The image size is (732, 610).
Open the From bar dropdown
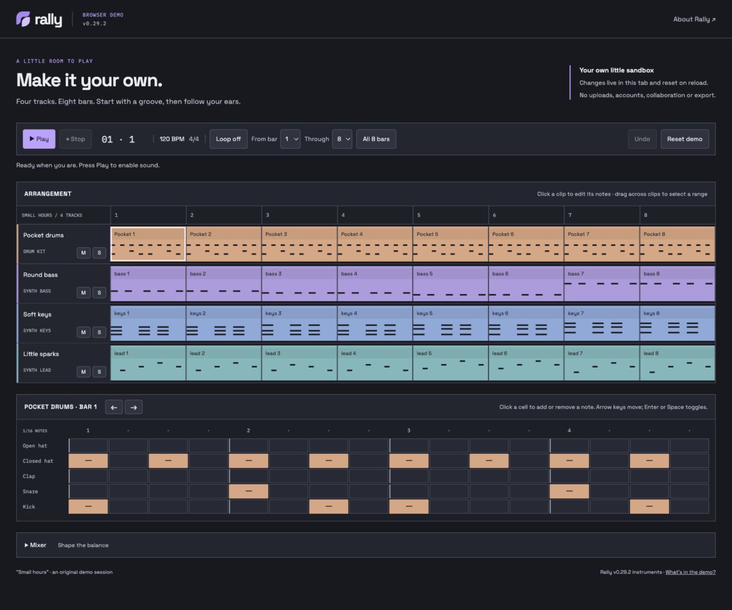point(290,139)
